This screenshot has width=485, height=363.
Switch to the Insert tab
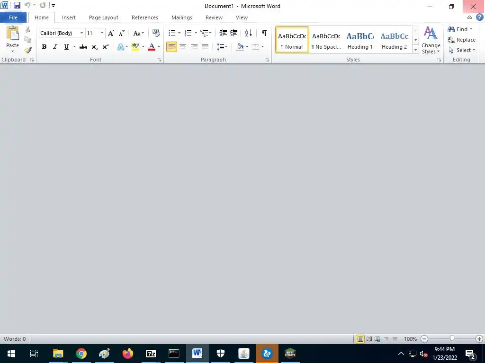[x=69, y=17]
